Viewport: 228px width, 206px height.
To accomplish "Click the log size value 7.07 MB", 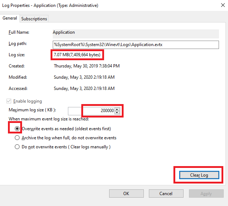I will click(77, 55).
